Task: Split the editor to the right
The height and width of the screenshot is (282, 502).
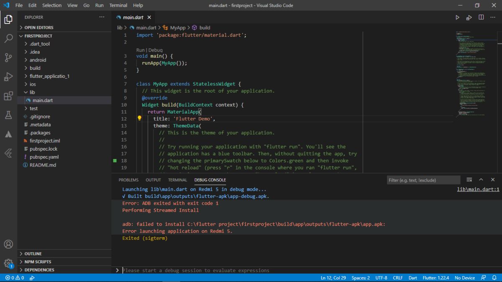Action: click(481, 17)
